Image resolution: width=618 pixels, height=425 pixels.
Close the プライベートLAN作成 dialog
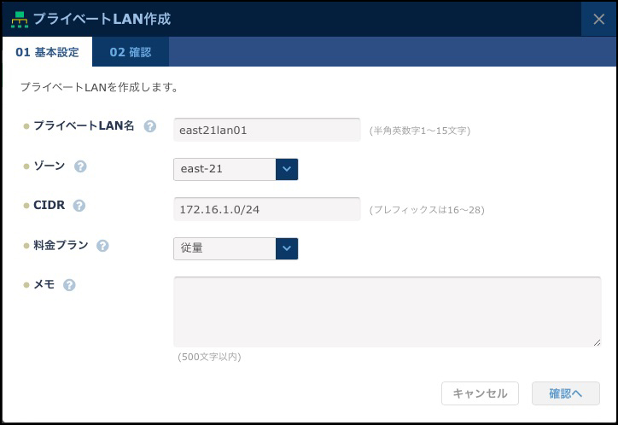point(598,19)
